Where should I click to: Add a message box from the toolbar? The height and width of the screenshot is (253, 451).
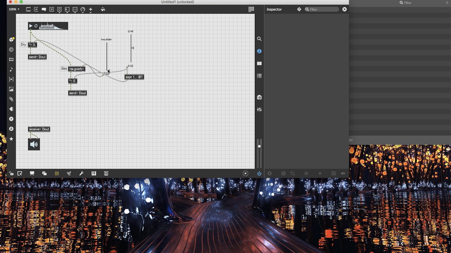click(x=36, y=9)
